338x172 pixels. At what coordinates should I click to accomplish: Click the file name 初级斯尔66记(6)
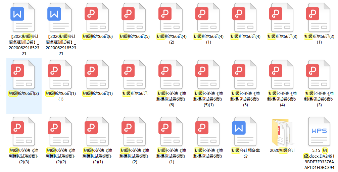(98, 37)
